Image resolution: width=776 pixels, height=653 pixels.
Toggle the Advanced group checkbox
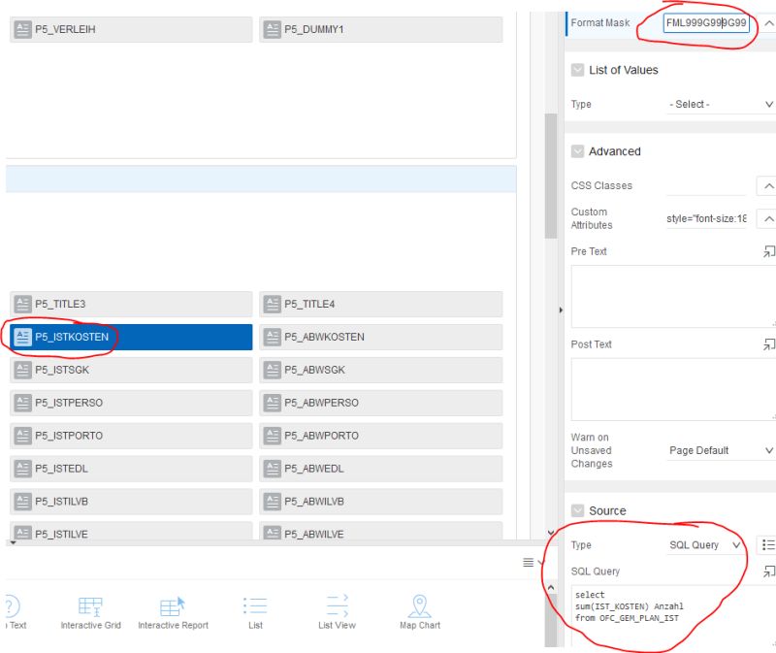point(578,150)
